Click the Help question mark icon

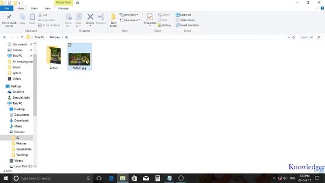click(x=322, y=8)
